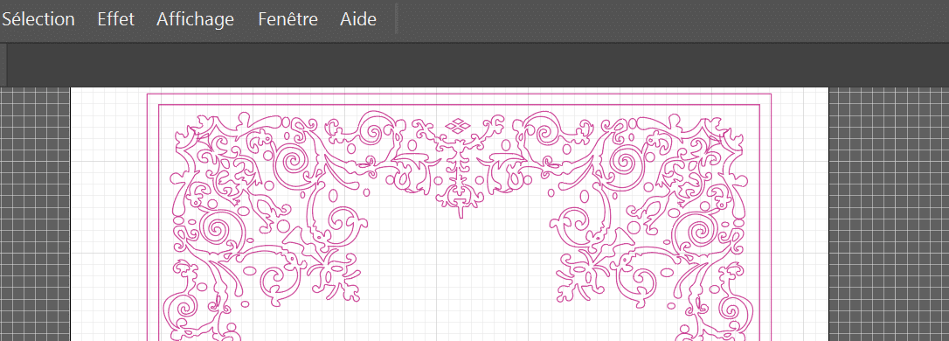Open the Sélection menu

pos(38,19)
